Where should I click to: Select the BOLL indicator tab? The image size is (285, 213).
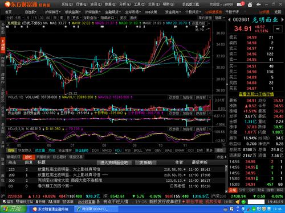(138, 151)
